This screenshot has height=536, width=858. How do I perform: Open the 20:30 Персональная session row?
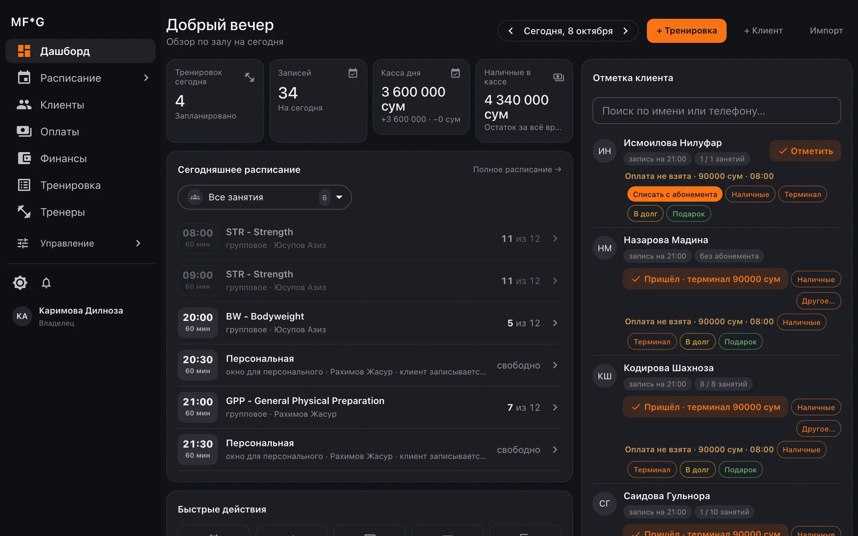coord(369,365)
